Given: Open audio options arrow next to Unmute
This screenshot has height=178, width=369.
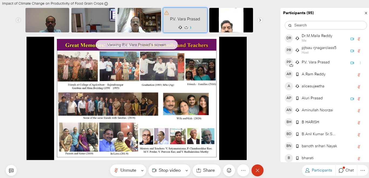Looking at the screenshot, I should point(142,170).
